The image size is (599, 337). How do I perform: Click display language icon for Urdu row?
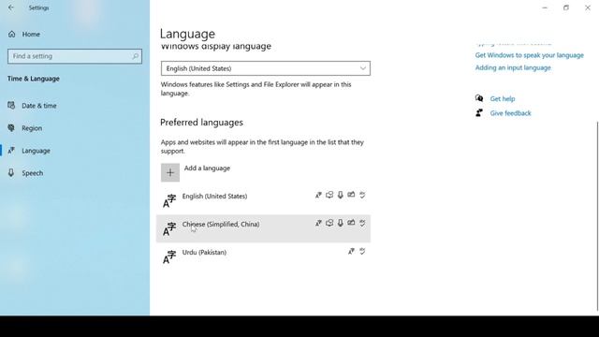(x=351, y=251)
